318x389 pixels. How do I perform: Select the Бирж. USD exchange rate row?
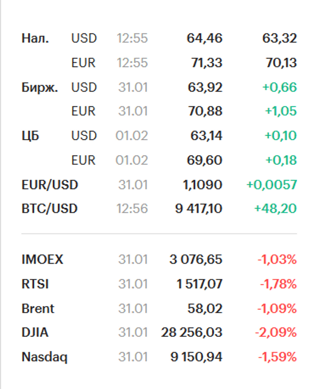(x=40, y=87)
